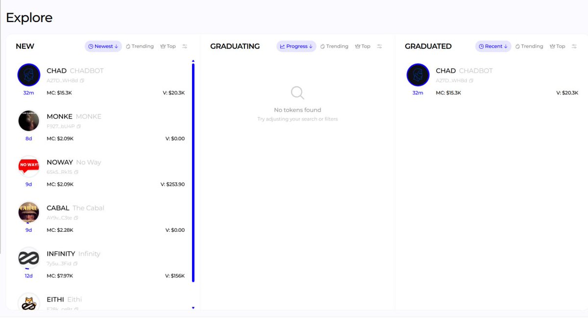Open NOWAY token avatar

pyautogui.click(x=29, y=166)
